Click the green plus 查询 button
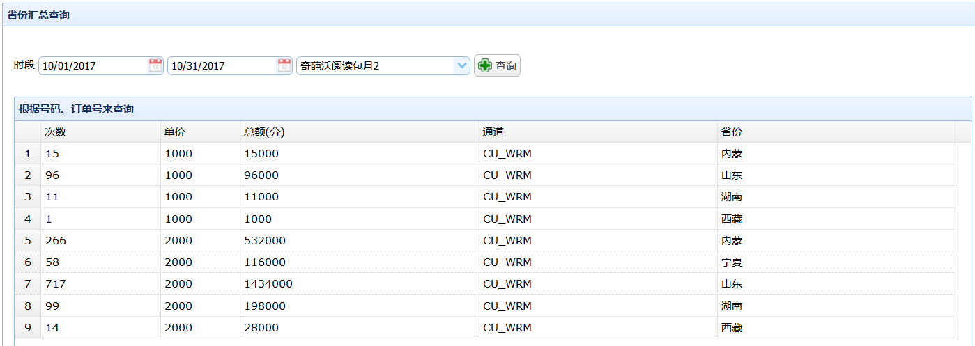The width and height of the screenshot is (975, 346). point(497,66)
